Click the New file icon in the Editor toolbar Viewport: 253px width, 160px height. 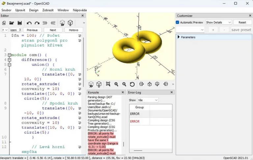click(4, 23)
